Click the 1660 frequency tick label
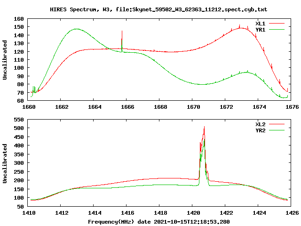This screenshot has width=301, height=226. [29, 107]
